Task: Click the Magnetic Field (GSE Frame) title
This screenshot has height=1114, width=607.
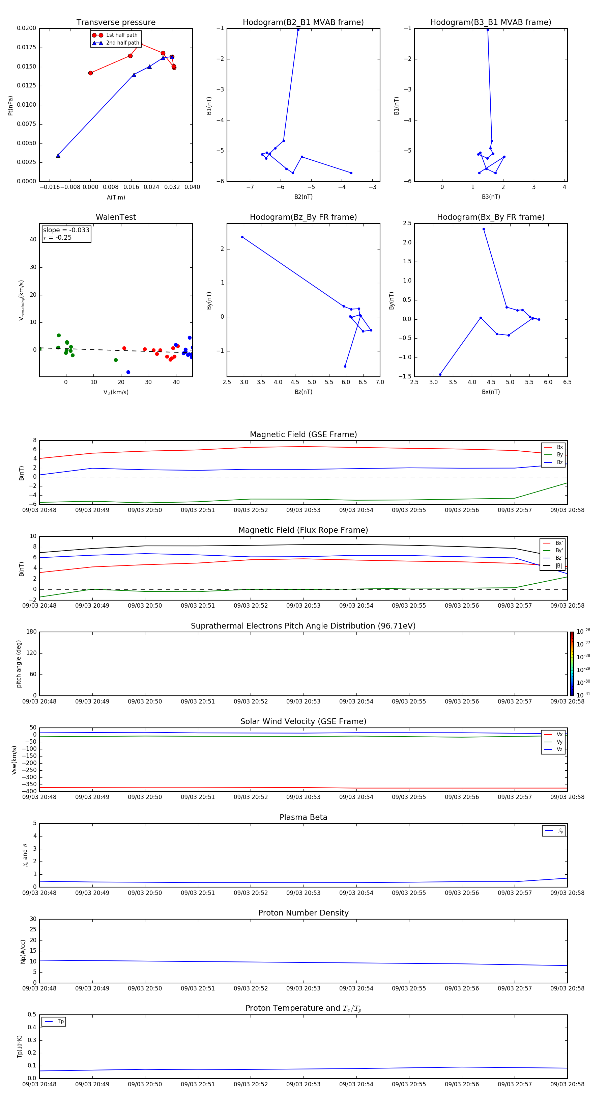Action: [303, 434]
